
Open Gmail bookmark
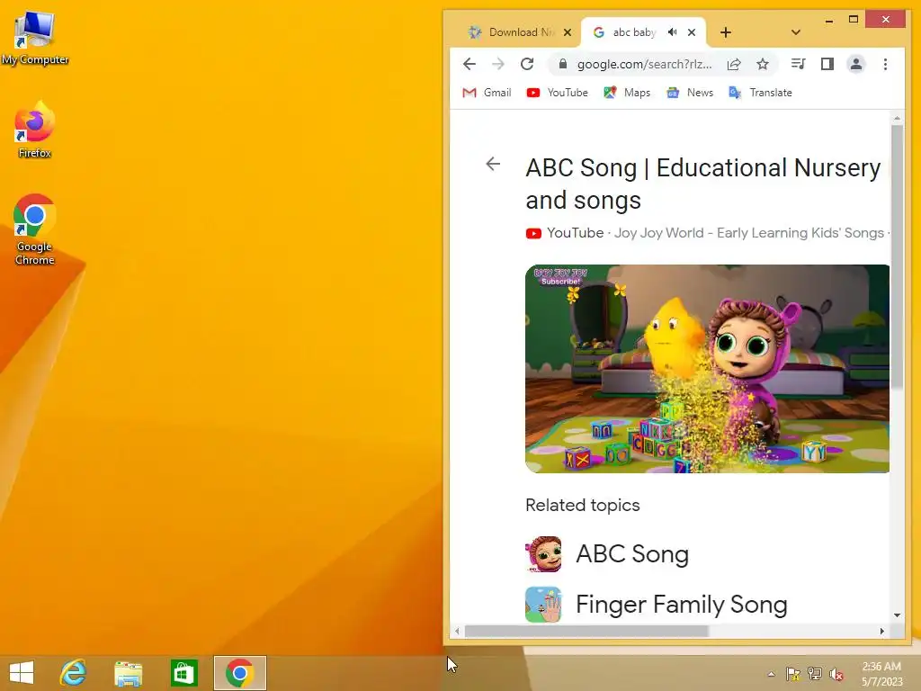(487, 93)
